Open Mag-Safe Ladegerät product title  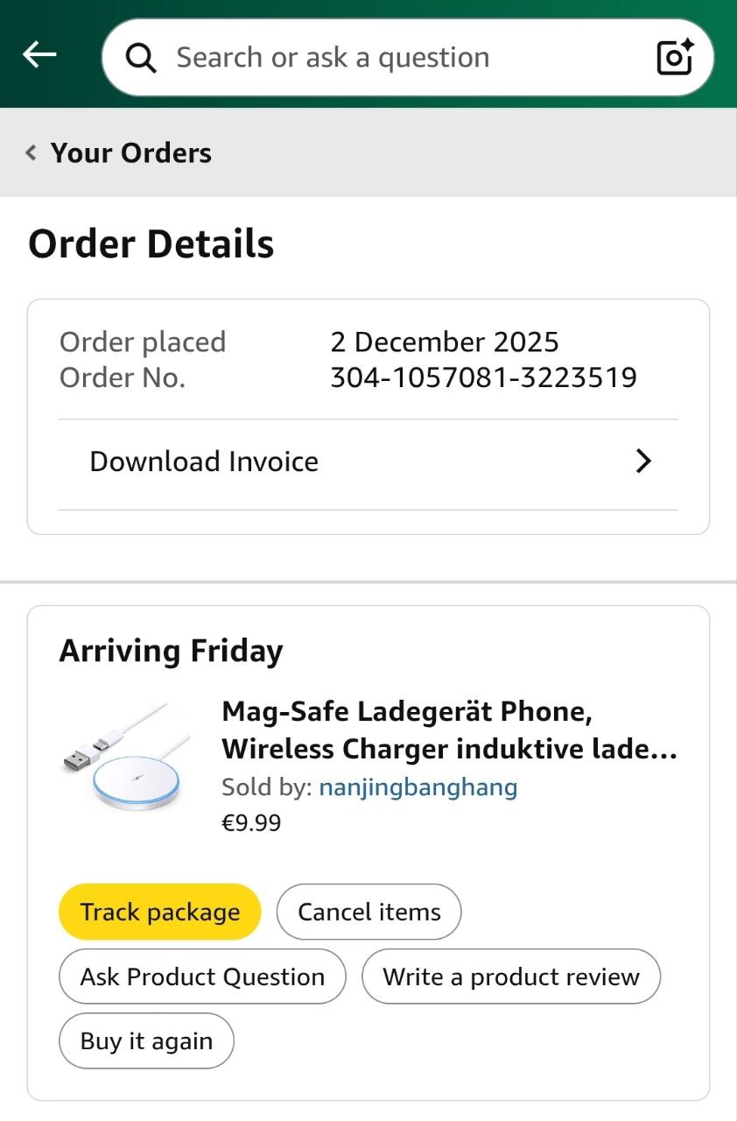pos(449,730)
